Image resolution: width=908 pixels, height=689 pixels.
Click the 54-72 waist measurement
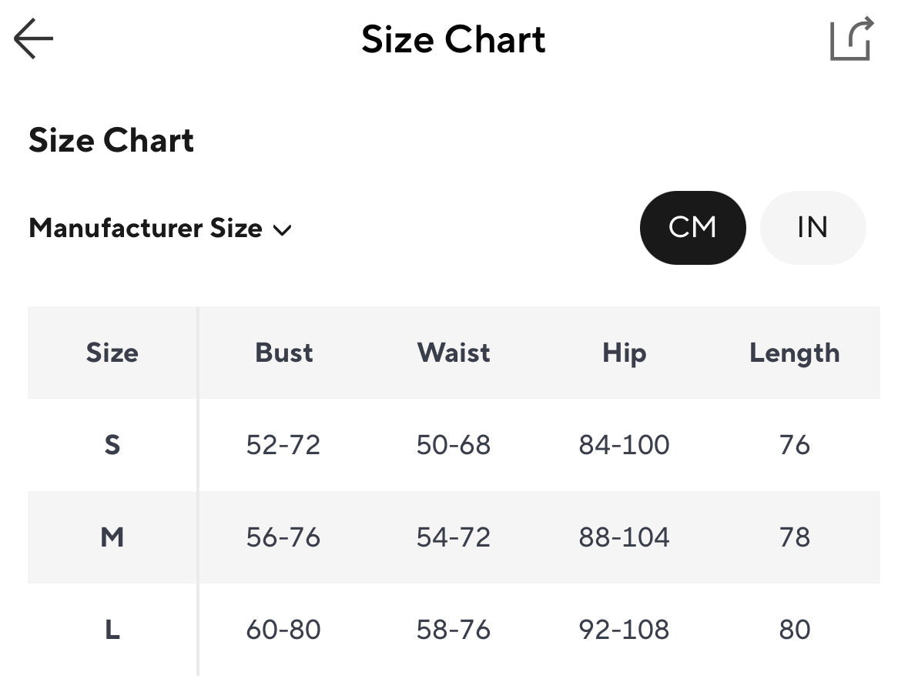[x=454, y=537]
